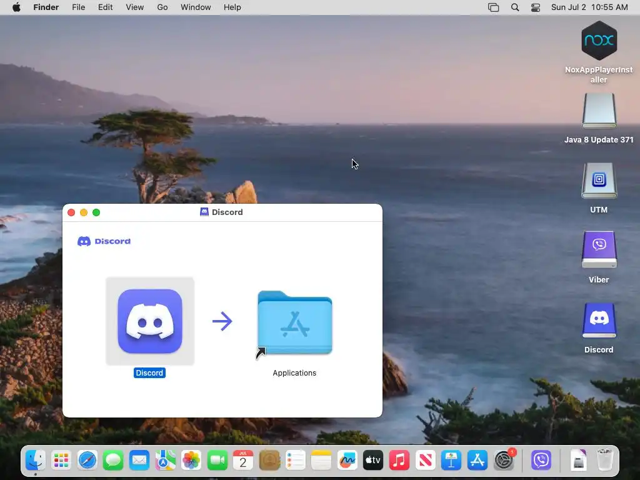Viewport: 640px width, 480px height.
Task: Close the Discord installer window
Action: click(71, 212)
